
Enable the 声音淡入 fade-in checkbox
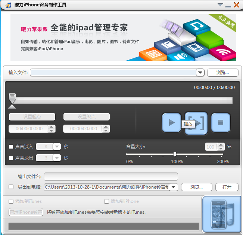(x=11, y=147)
